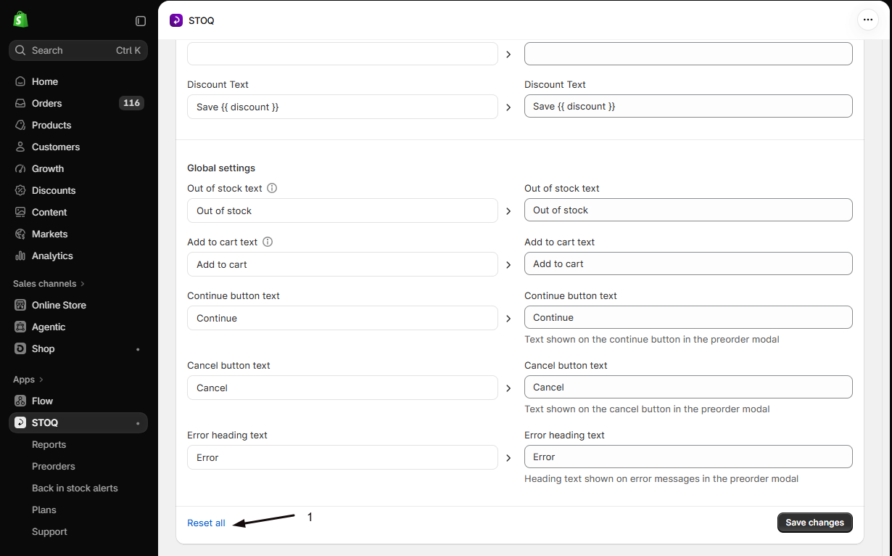Expand Sales channels section
The width and height of the screenshot is (892, 556).
coord(49,283)
